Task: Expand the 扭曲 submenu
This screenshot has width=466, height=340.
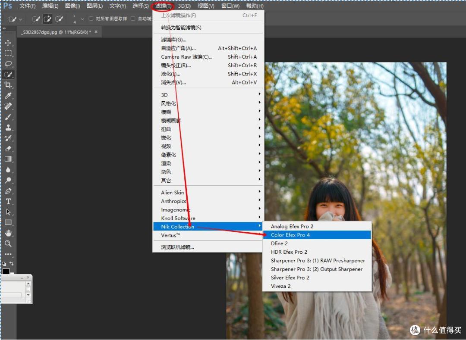Action: tap(208, 129)
